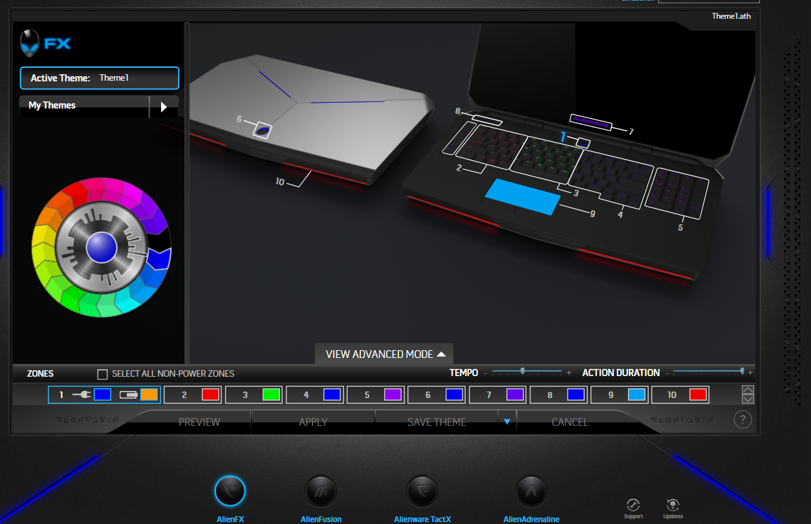
Task: Select zone 3 in the zones bar
Action: click(x=253, y=395)
